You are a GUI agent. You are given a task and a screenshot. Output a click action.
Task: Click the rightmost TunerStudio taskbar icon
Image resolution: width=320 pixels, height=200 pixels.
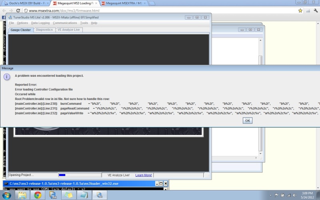click(100, 195)
